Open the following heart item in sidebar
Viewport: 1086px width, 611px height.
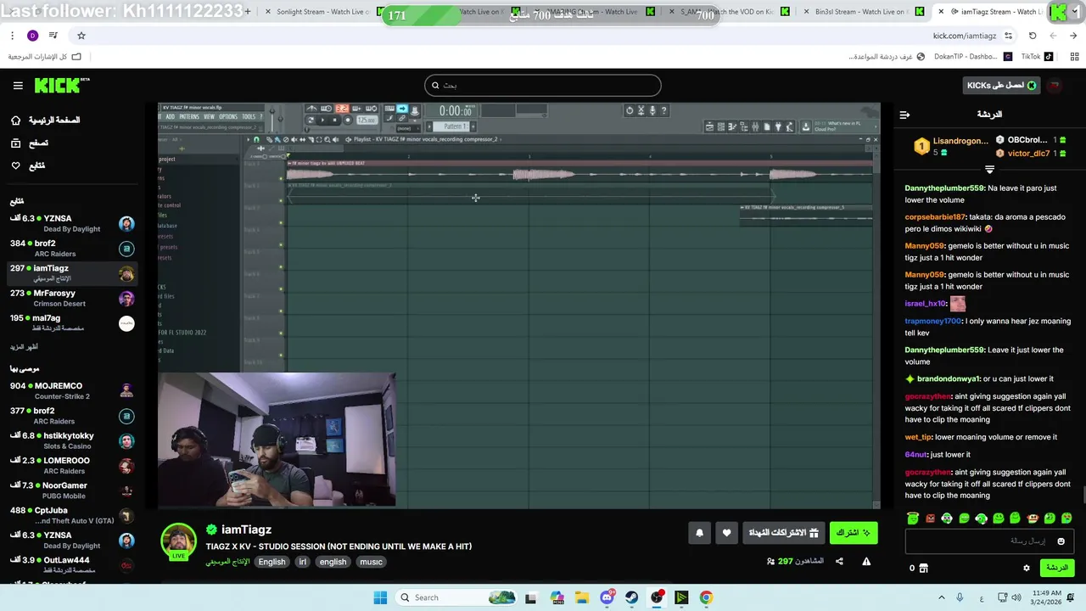[28, 165]
